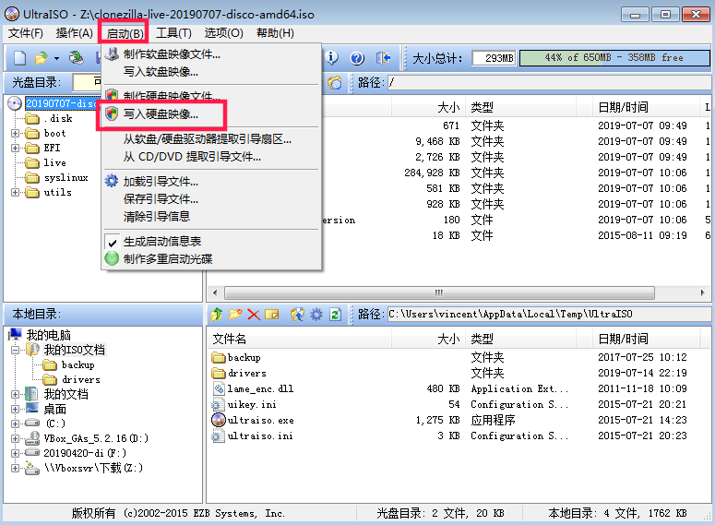Click the floppy icon for 制作软盘映像文件
The height and width of the screenshot is (525, 715).
click(112, 54)
